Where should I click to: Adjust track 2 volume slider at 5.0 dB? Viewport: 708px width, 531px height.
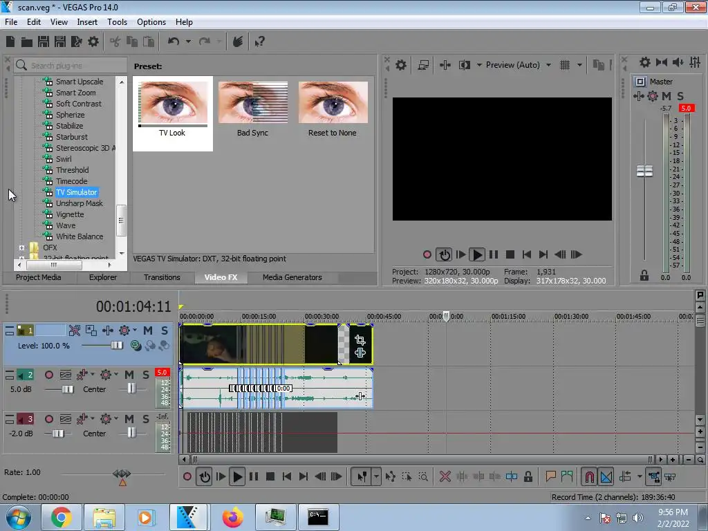click(67, 389)
